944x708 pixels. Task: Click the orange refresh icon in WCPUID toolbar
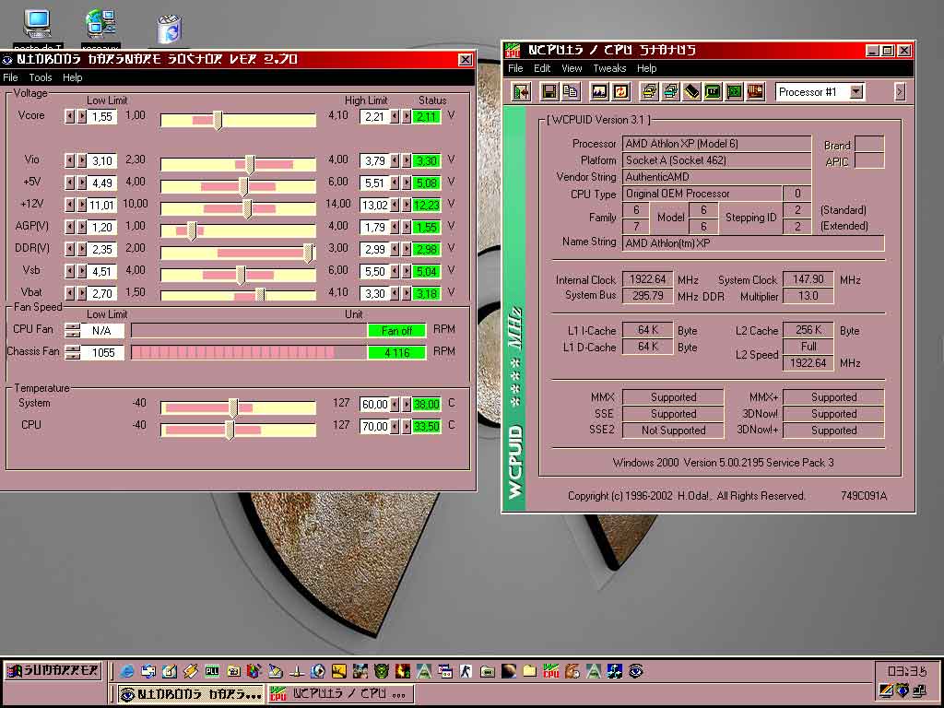point(620,91)
